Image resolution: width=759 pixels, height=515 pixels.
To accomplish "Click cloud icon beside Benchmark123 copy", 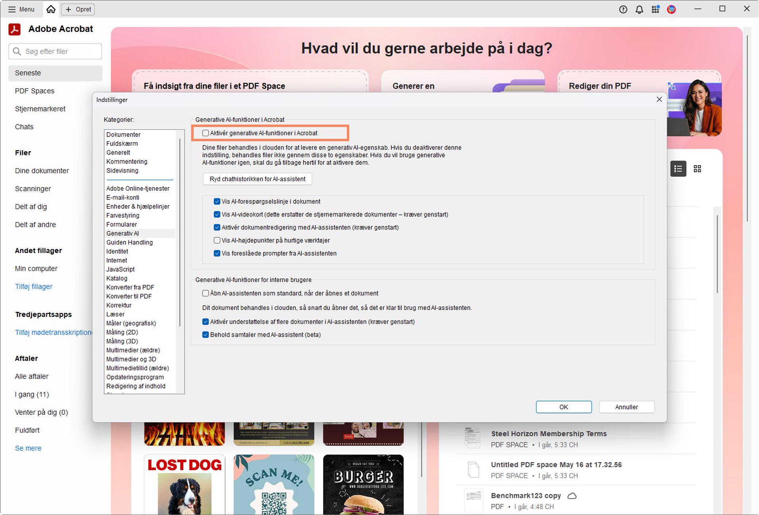I will (x=572, y=496).
